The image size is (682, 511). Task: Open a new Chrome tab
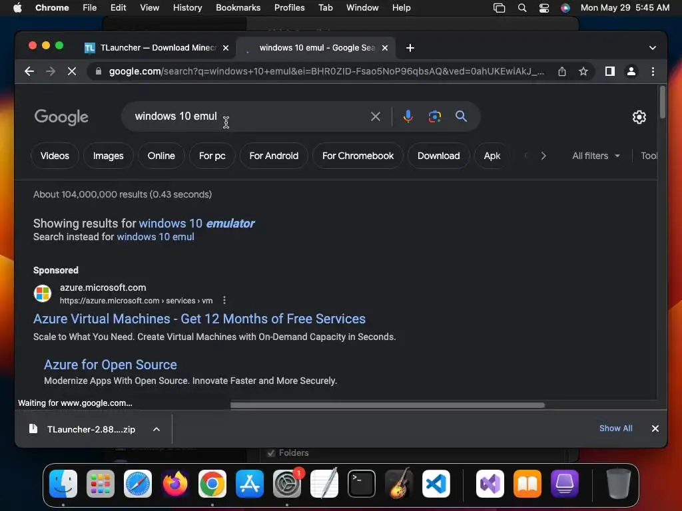[x=410, y=48]
